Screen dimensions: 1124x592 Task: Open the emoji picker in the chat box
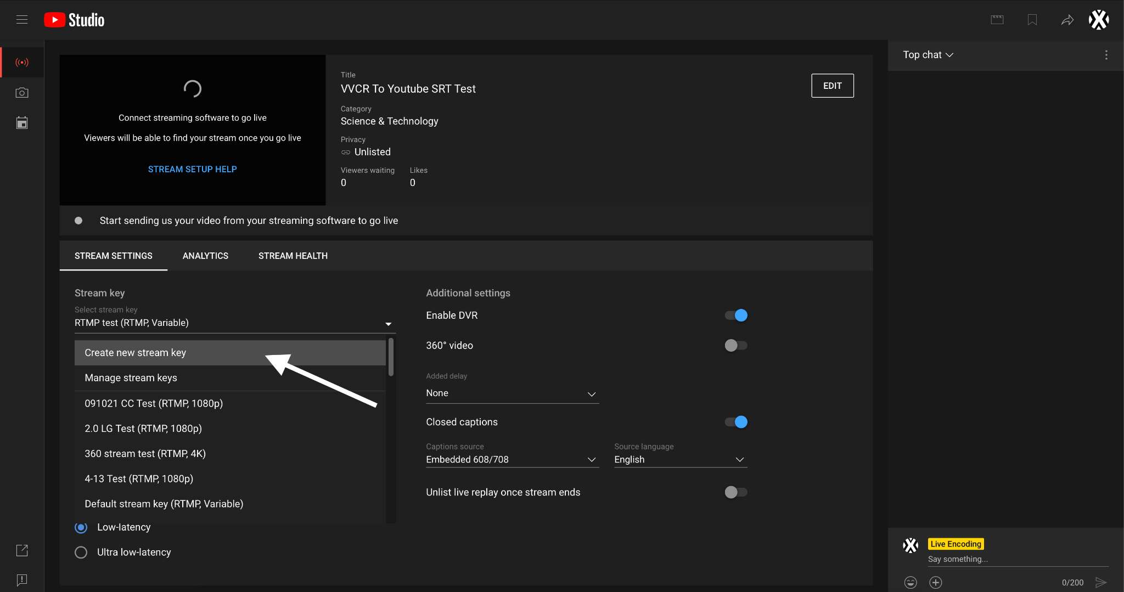click(x=909, y=582)
